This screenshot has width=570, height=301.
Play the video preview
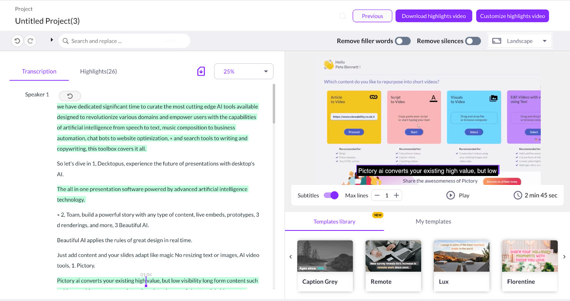click(x=458, y=195)
